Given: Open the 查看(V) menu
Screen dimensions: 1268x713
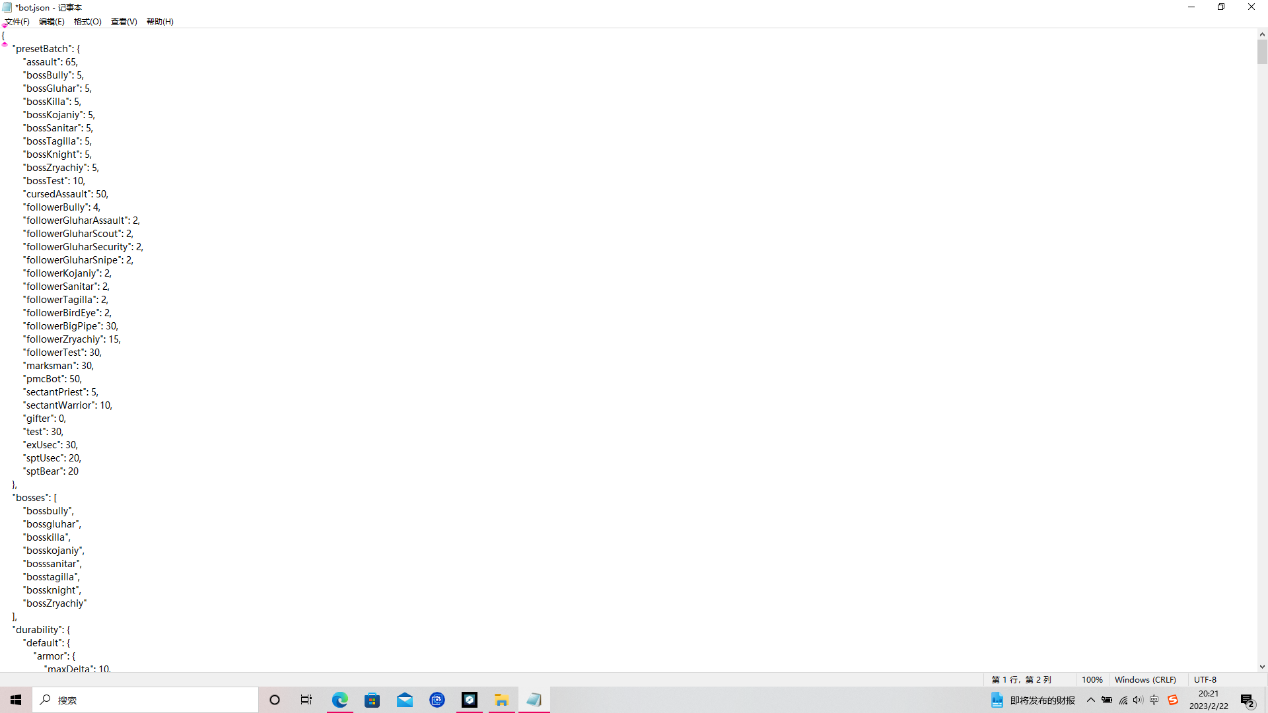Looking at the screenshot, I should (x=124, y=22).
